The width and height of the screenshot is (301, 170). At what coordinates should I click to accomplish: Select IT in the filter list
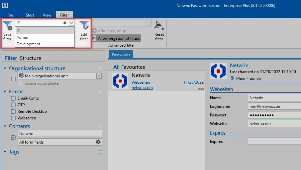[x=45, y=30]
